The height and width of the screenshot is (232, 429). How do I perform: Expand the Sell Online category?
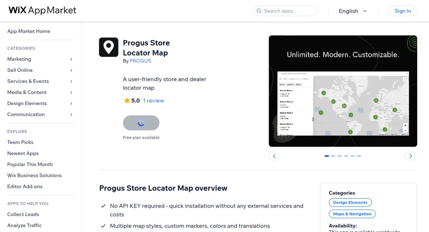click(x=71, y=70)
